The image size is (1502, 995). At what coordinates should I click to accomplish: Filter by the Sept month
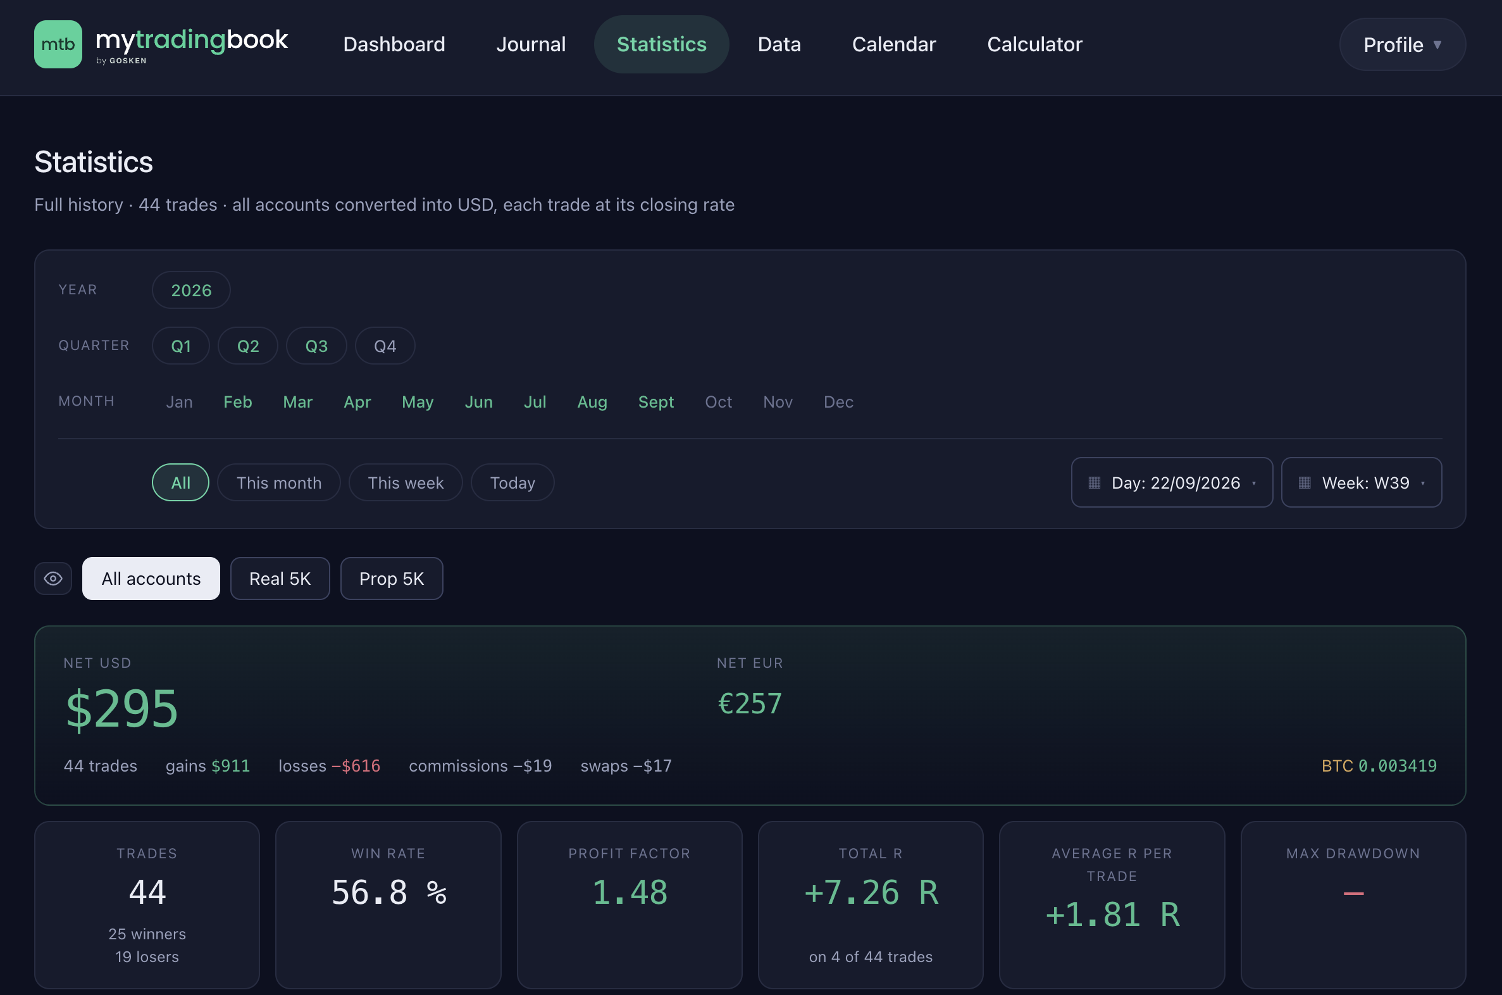point(656,402)
